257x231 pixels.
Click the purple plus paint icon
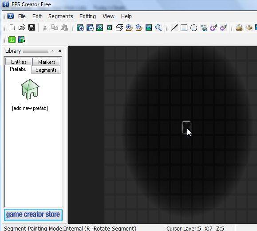pyautogui.click(x=214, y=27)
